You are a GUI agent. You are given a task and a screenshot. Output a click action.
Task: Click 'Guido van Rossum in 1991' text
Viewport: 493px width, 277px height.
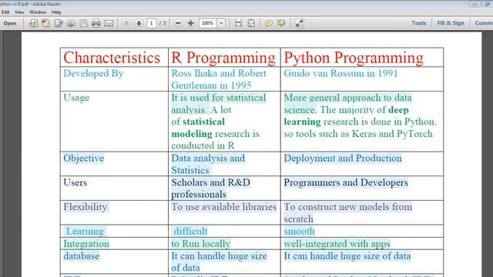(x=340, y=74)
